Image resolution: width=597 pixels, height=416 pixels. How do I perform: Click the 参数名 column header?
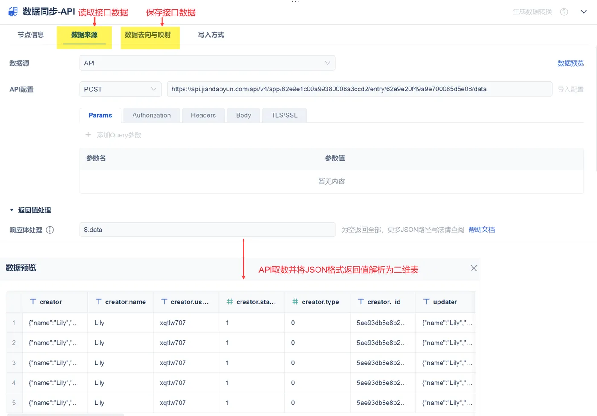pyautogui.click(x=96, y=158)
